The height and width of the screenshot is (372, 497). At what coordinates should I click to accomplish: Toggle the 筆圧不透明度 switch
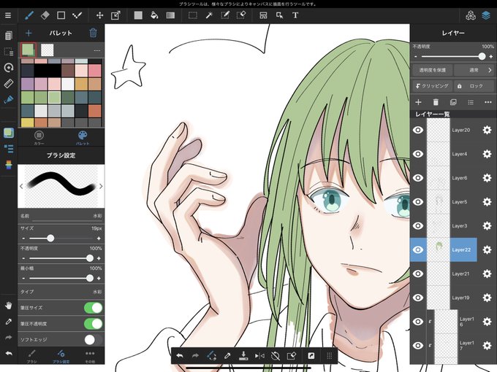pyautogui.click(x=94, y=324)
